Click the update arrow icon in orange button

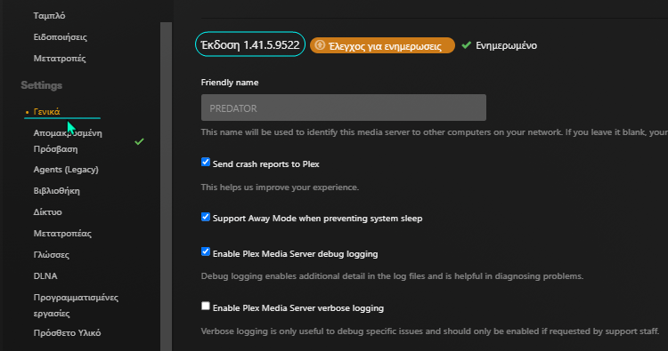(320, 45)
